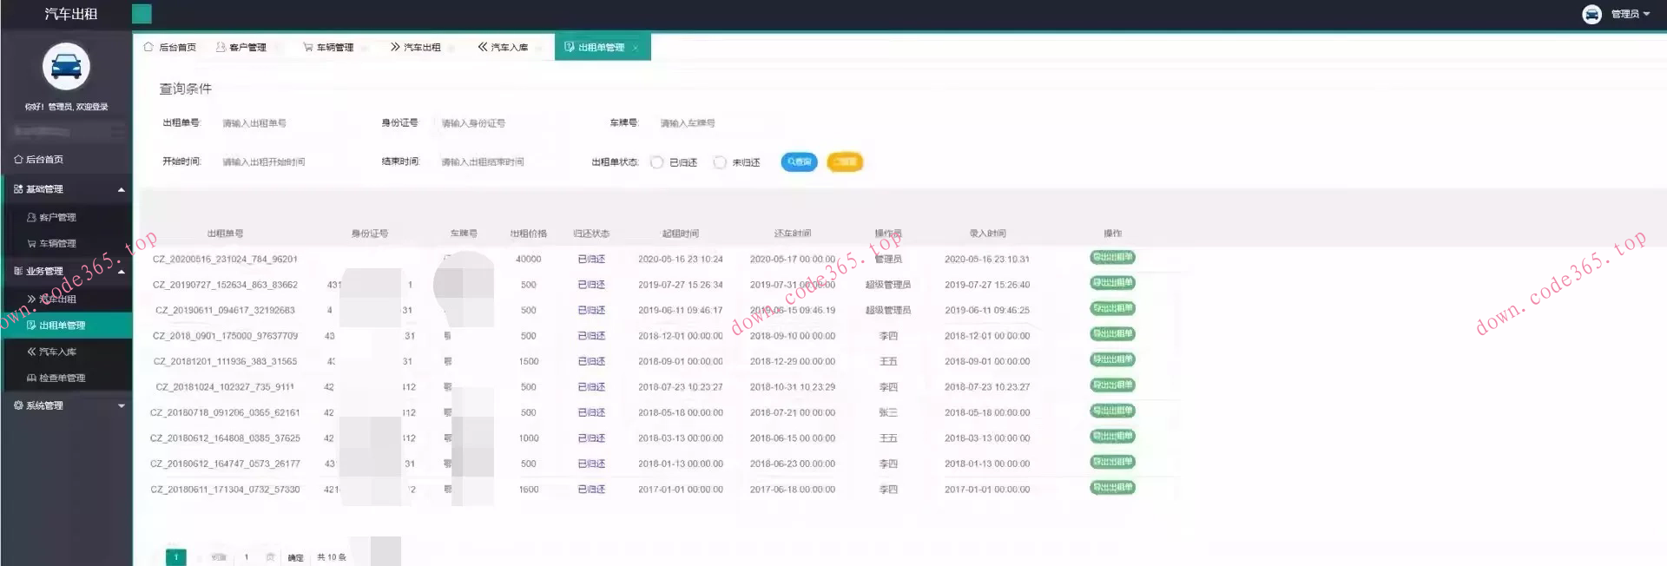Click start time 2019-07-27 15:26:34
Viewport: 1667px width, 566px height.
coord(681,285)
